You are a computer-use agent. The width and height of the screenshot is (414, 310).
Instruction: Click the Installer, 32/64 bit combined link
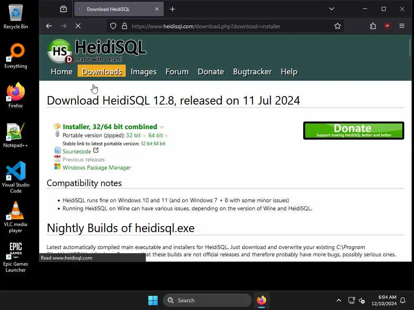point(110,127)
